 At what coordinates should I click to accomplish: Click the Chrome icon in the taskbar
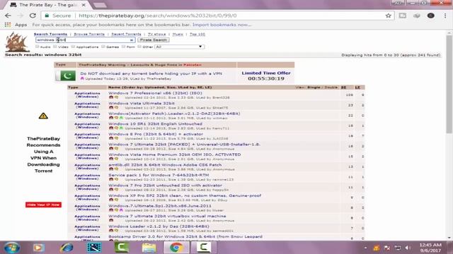(x=176, y=248)
